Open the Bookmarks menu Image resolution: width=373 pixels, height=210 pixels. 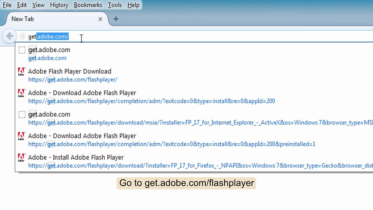click(88, 5)
